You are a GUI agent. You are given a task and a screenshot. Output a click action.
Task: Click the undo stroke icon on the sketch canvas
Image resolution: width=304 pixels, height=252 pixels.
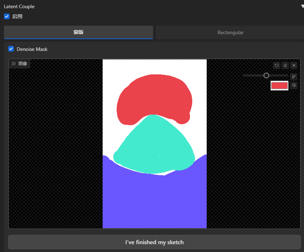pos(277,65)
